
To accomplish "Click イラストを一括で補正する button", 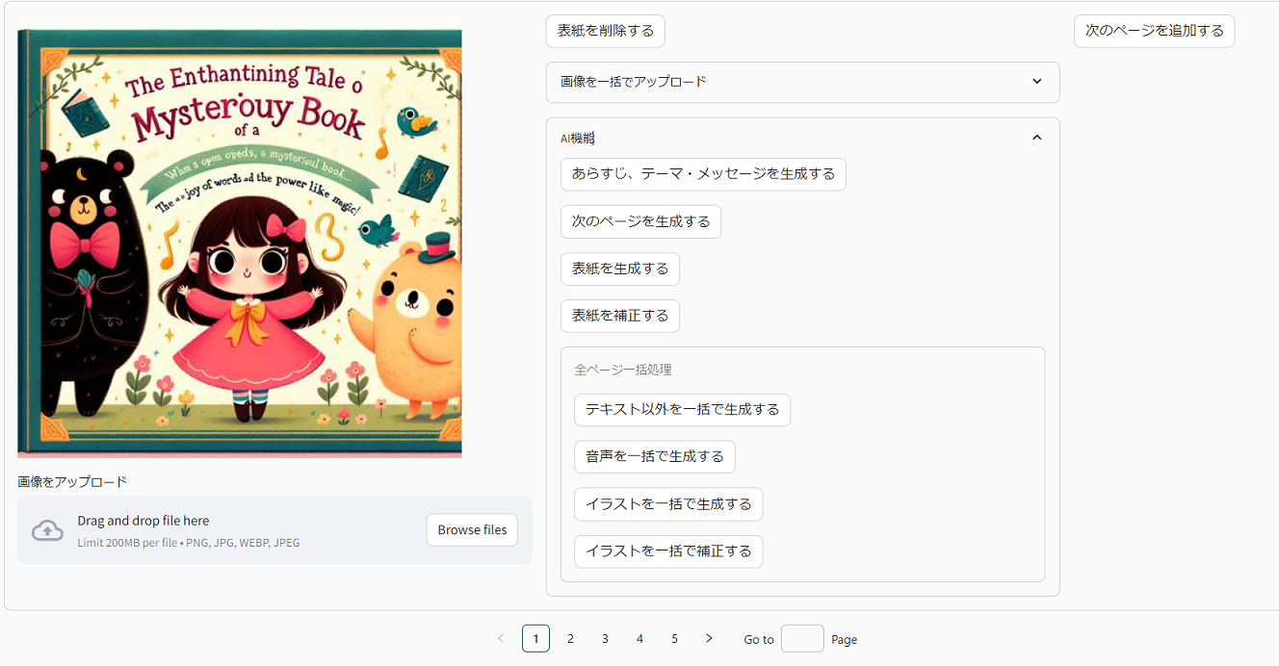I will (668, 551).
